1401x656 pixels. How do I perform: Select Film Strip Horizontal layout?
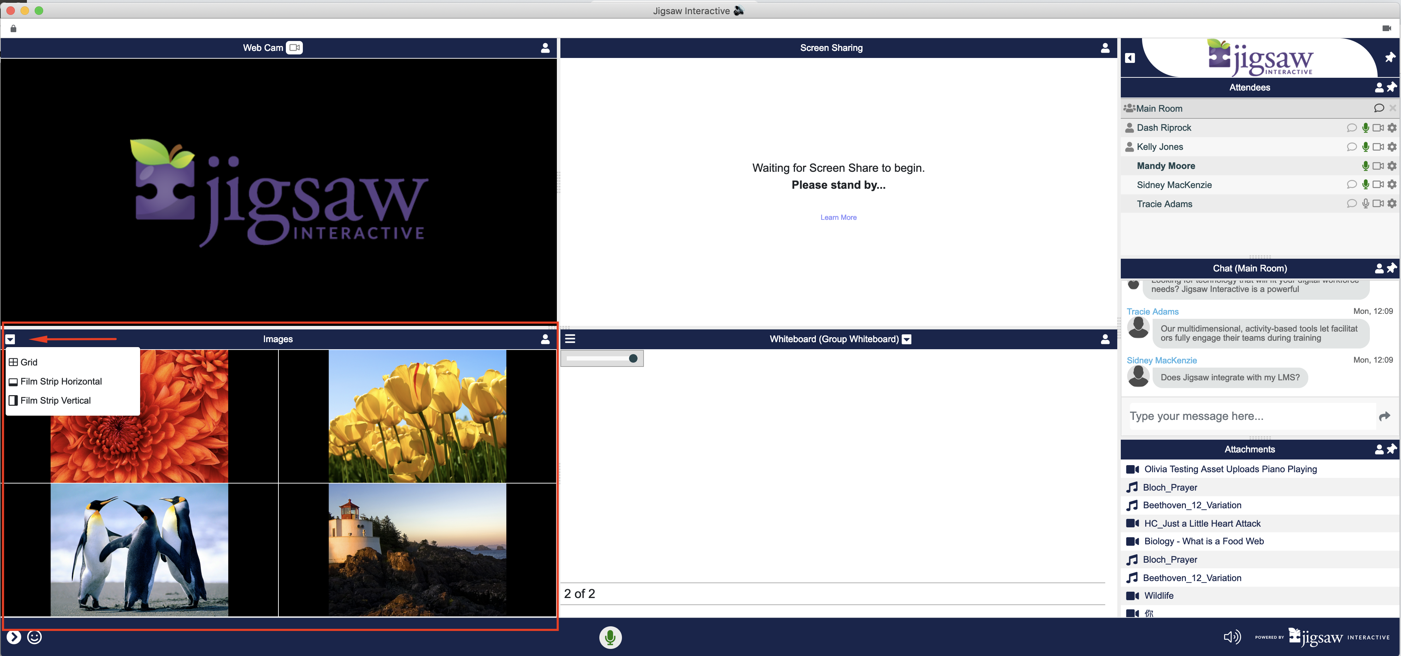(x=61, y=381)
